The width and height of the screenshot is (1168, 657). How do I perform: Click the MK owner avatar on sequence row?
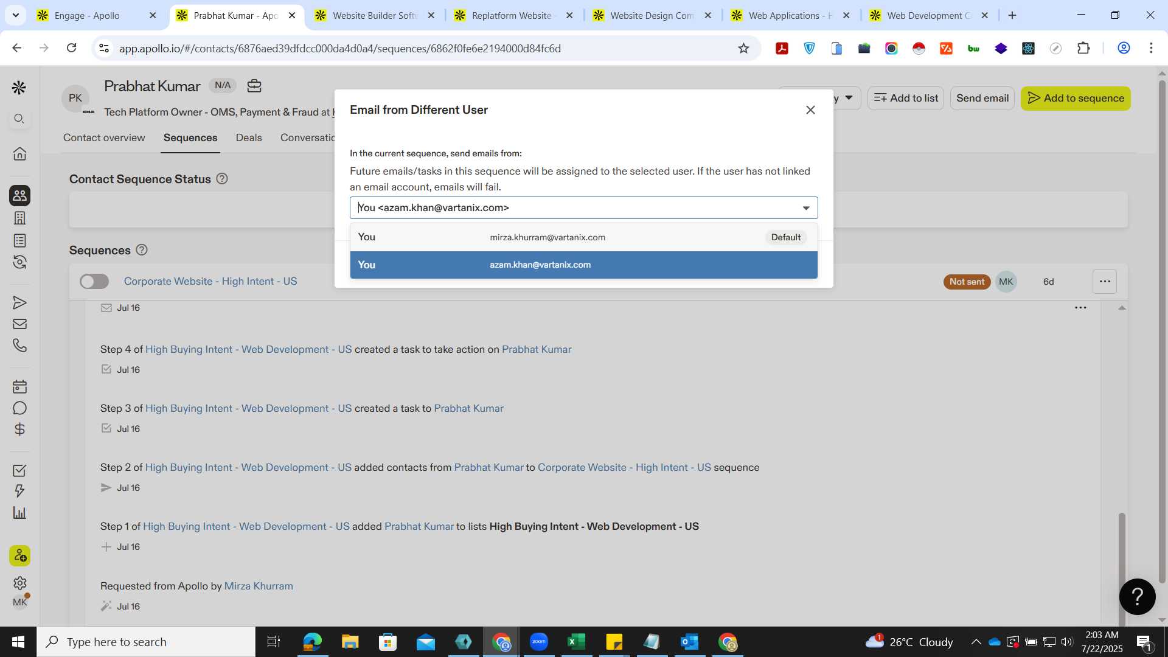coord(1006,282)
